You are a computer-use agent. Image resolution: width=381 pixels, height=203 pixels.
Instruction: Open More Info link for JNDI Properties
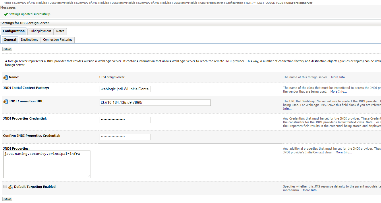tap(344, 152)
